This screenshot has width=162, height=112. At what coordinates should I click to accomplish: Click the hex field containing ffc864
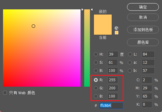(x=111, y=105)
